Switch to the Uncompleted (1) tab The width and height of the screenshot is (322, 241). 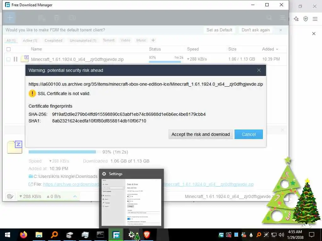tap(83, 40)
